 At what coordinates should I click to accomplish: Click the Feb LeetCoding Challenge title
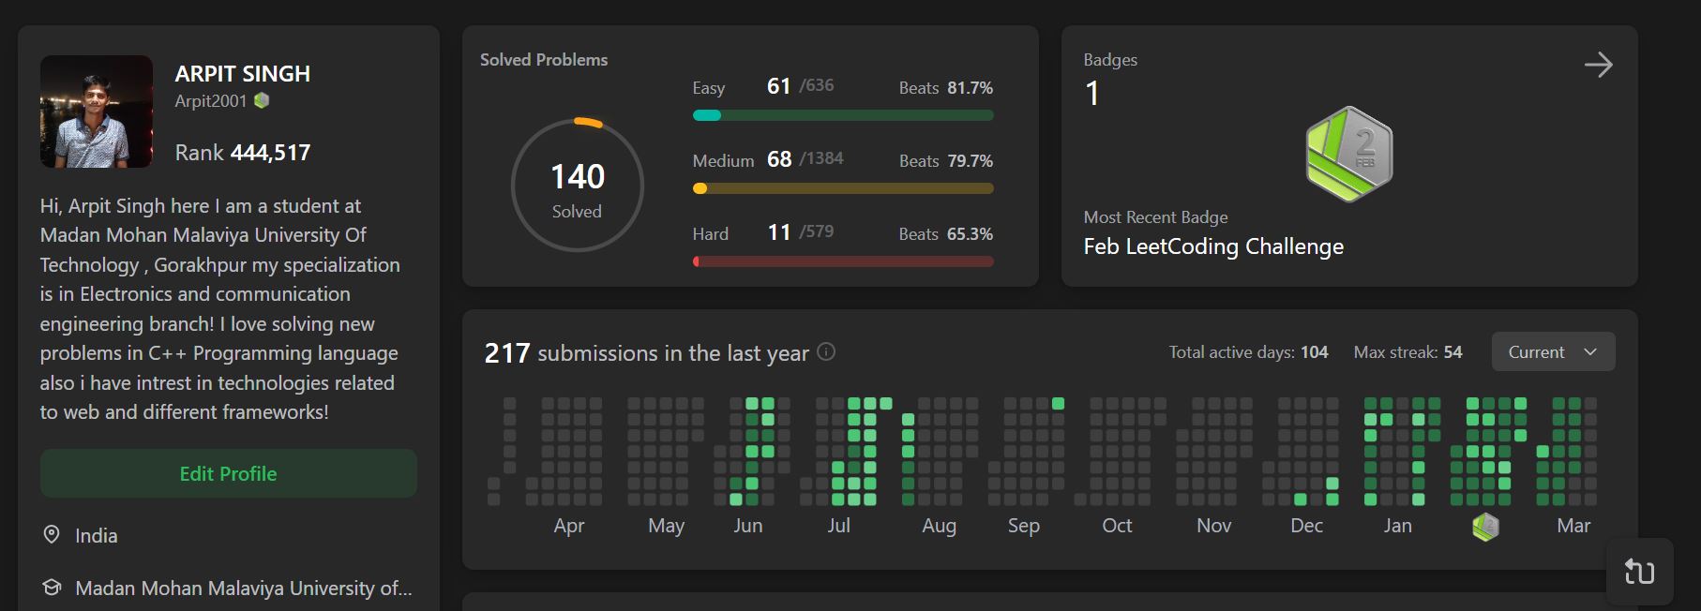[1212, 246]
